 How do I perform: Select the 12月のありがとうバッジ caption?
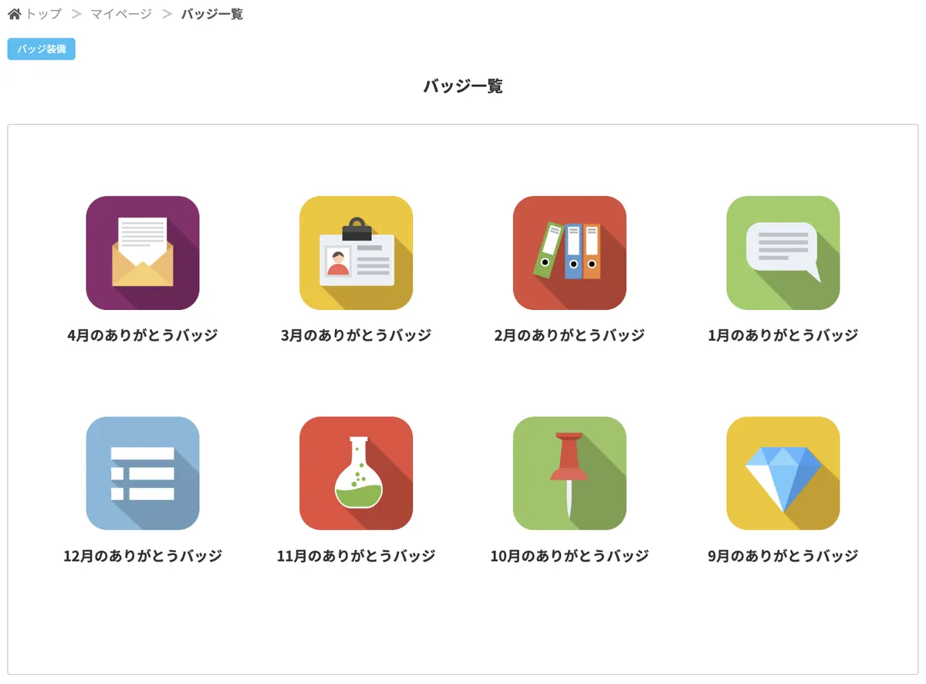point(143,556)
